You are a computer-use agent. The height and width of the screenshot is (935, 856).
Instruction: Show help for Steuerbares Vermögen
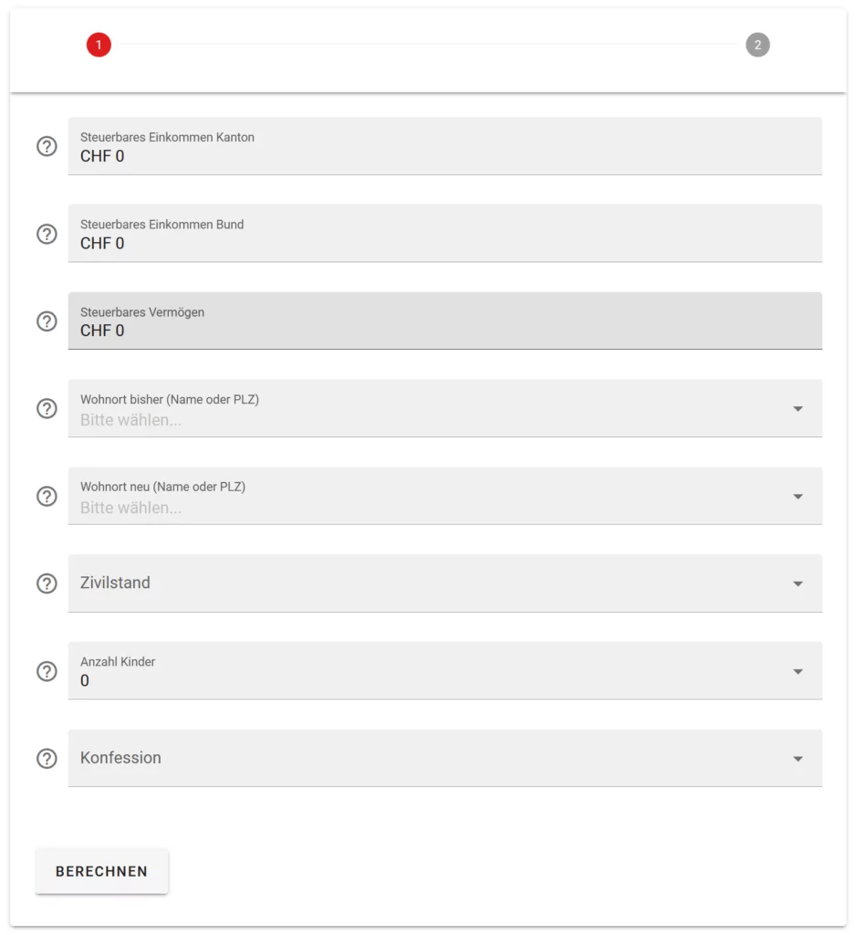[x=47, y=321]
